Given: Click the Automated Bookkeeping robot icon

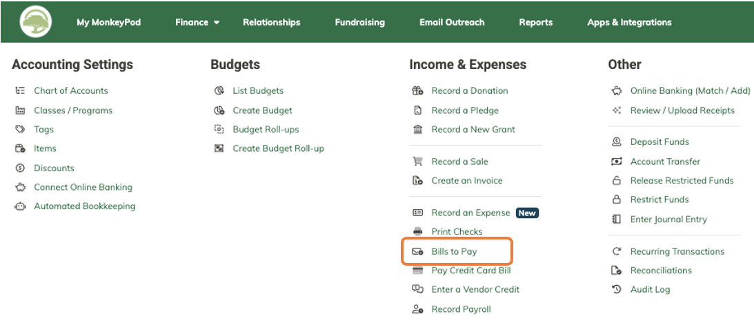Looking at the screenshot, I should pyautogui.click(x=20, y=206).
